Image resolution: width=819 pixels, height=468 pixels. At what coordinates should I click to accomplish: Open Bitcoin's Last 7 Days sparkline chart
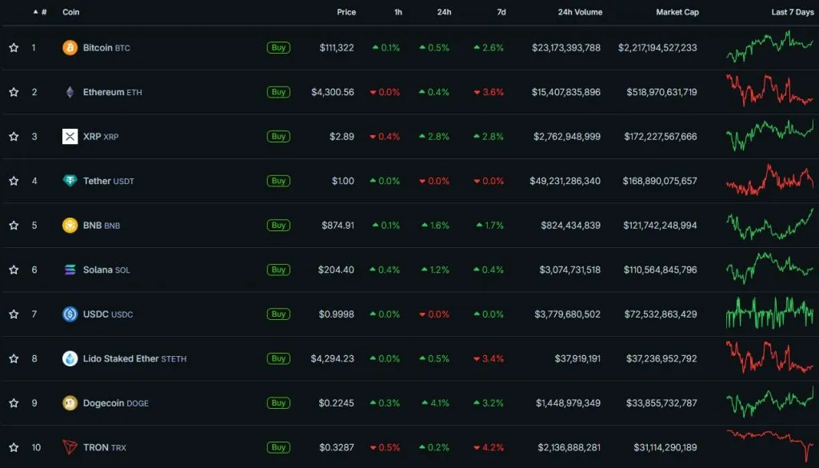(769, 47)
